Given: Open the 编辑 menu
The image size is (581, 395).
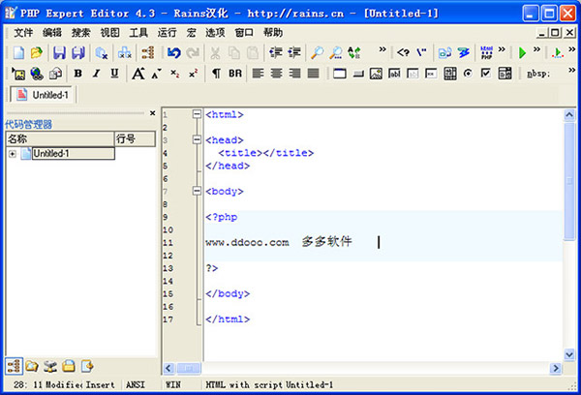Looking at the screenshot, I should click(52, 33).
